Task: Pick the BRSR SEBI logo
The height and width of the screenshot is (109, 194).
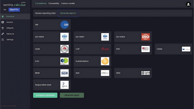Action: 64,73
